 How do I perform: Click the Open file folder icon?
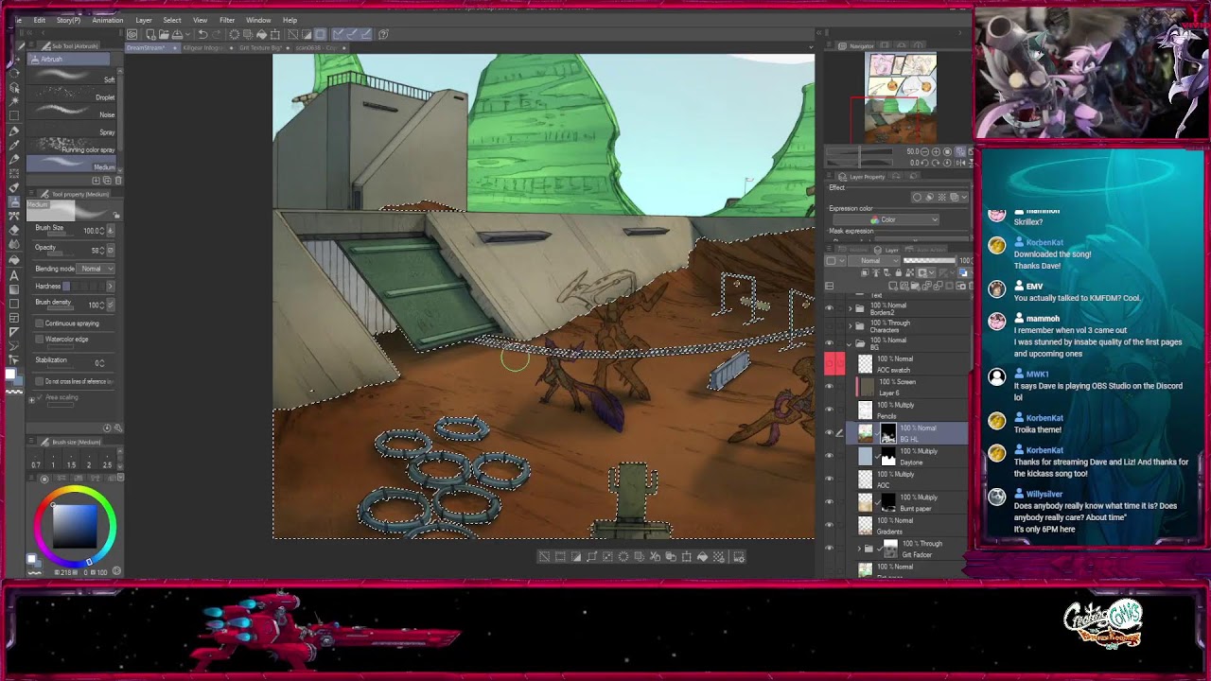click(163, 34)
